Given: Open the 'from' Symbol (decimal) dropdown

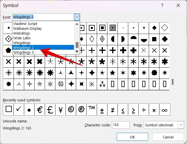Looking at the screenshot, I should tap(181, 125).
